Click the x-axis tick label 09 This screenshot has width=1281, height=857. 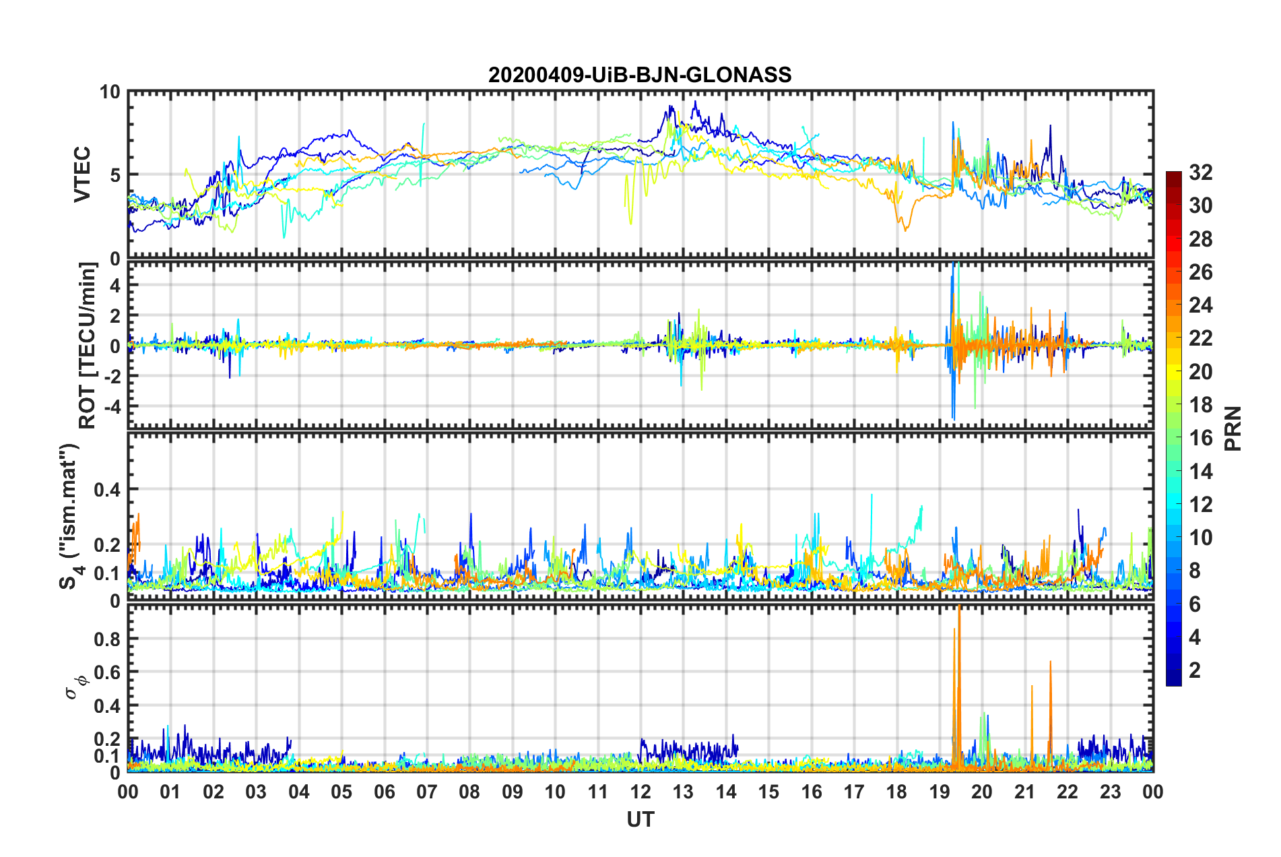coord(513,792)
